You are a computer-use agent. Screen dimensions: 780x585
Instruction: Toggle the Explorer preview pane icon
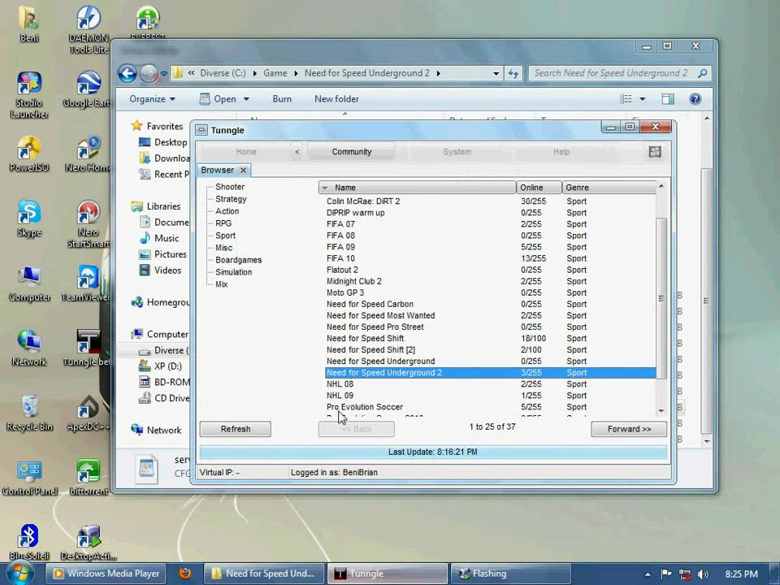(668, 99)
